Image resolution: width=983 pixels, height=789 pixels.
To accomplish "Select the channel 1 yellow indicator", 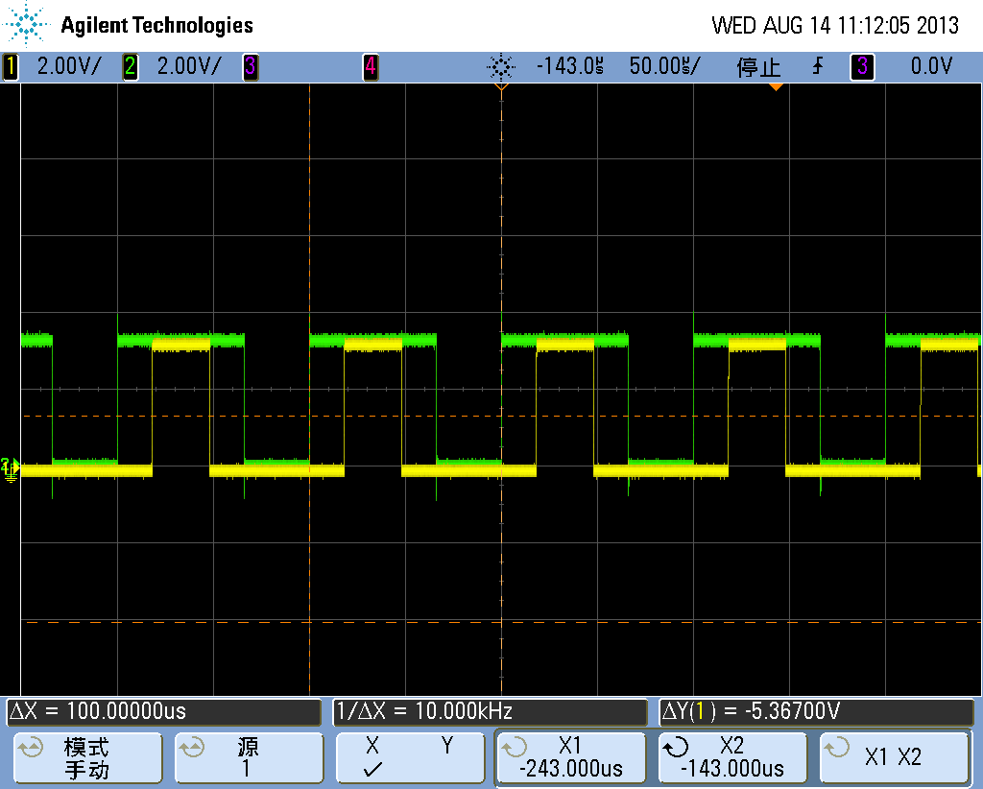I will 10,66.
